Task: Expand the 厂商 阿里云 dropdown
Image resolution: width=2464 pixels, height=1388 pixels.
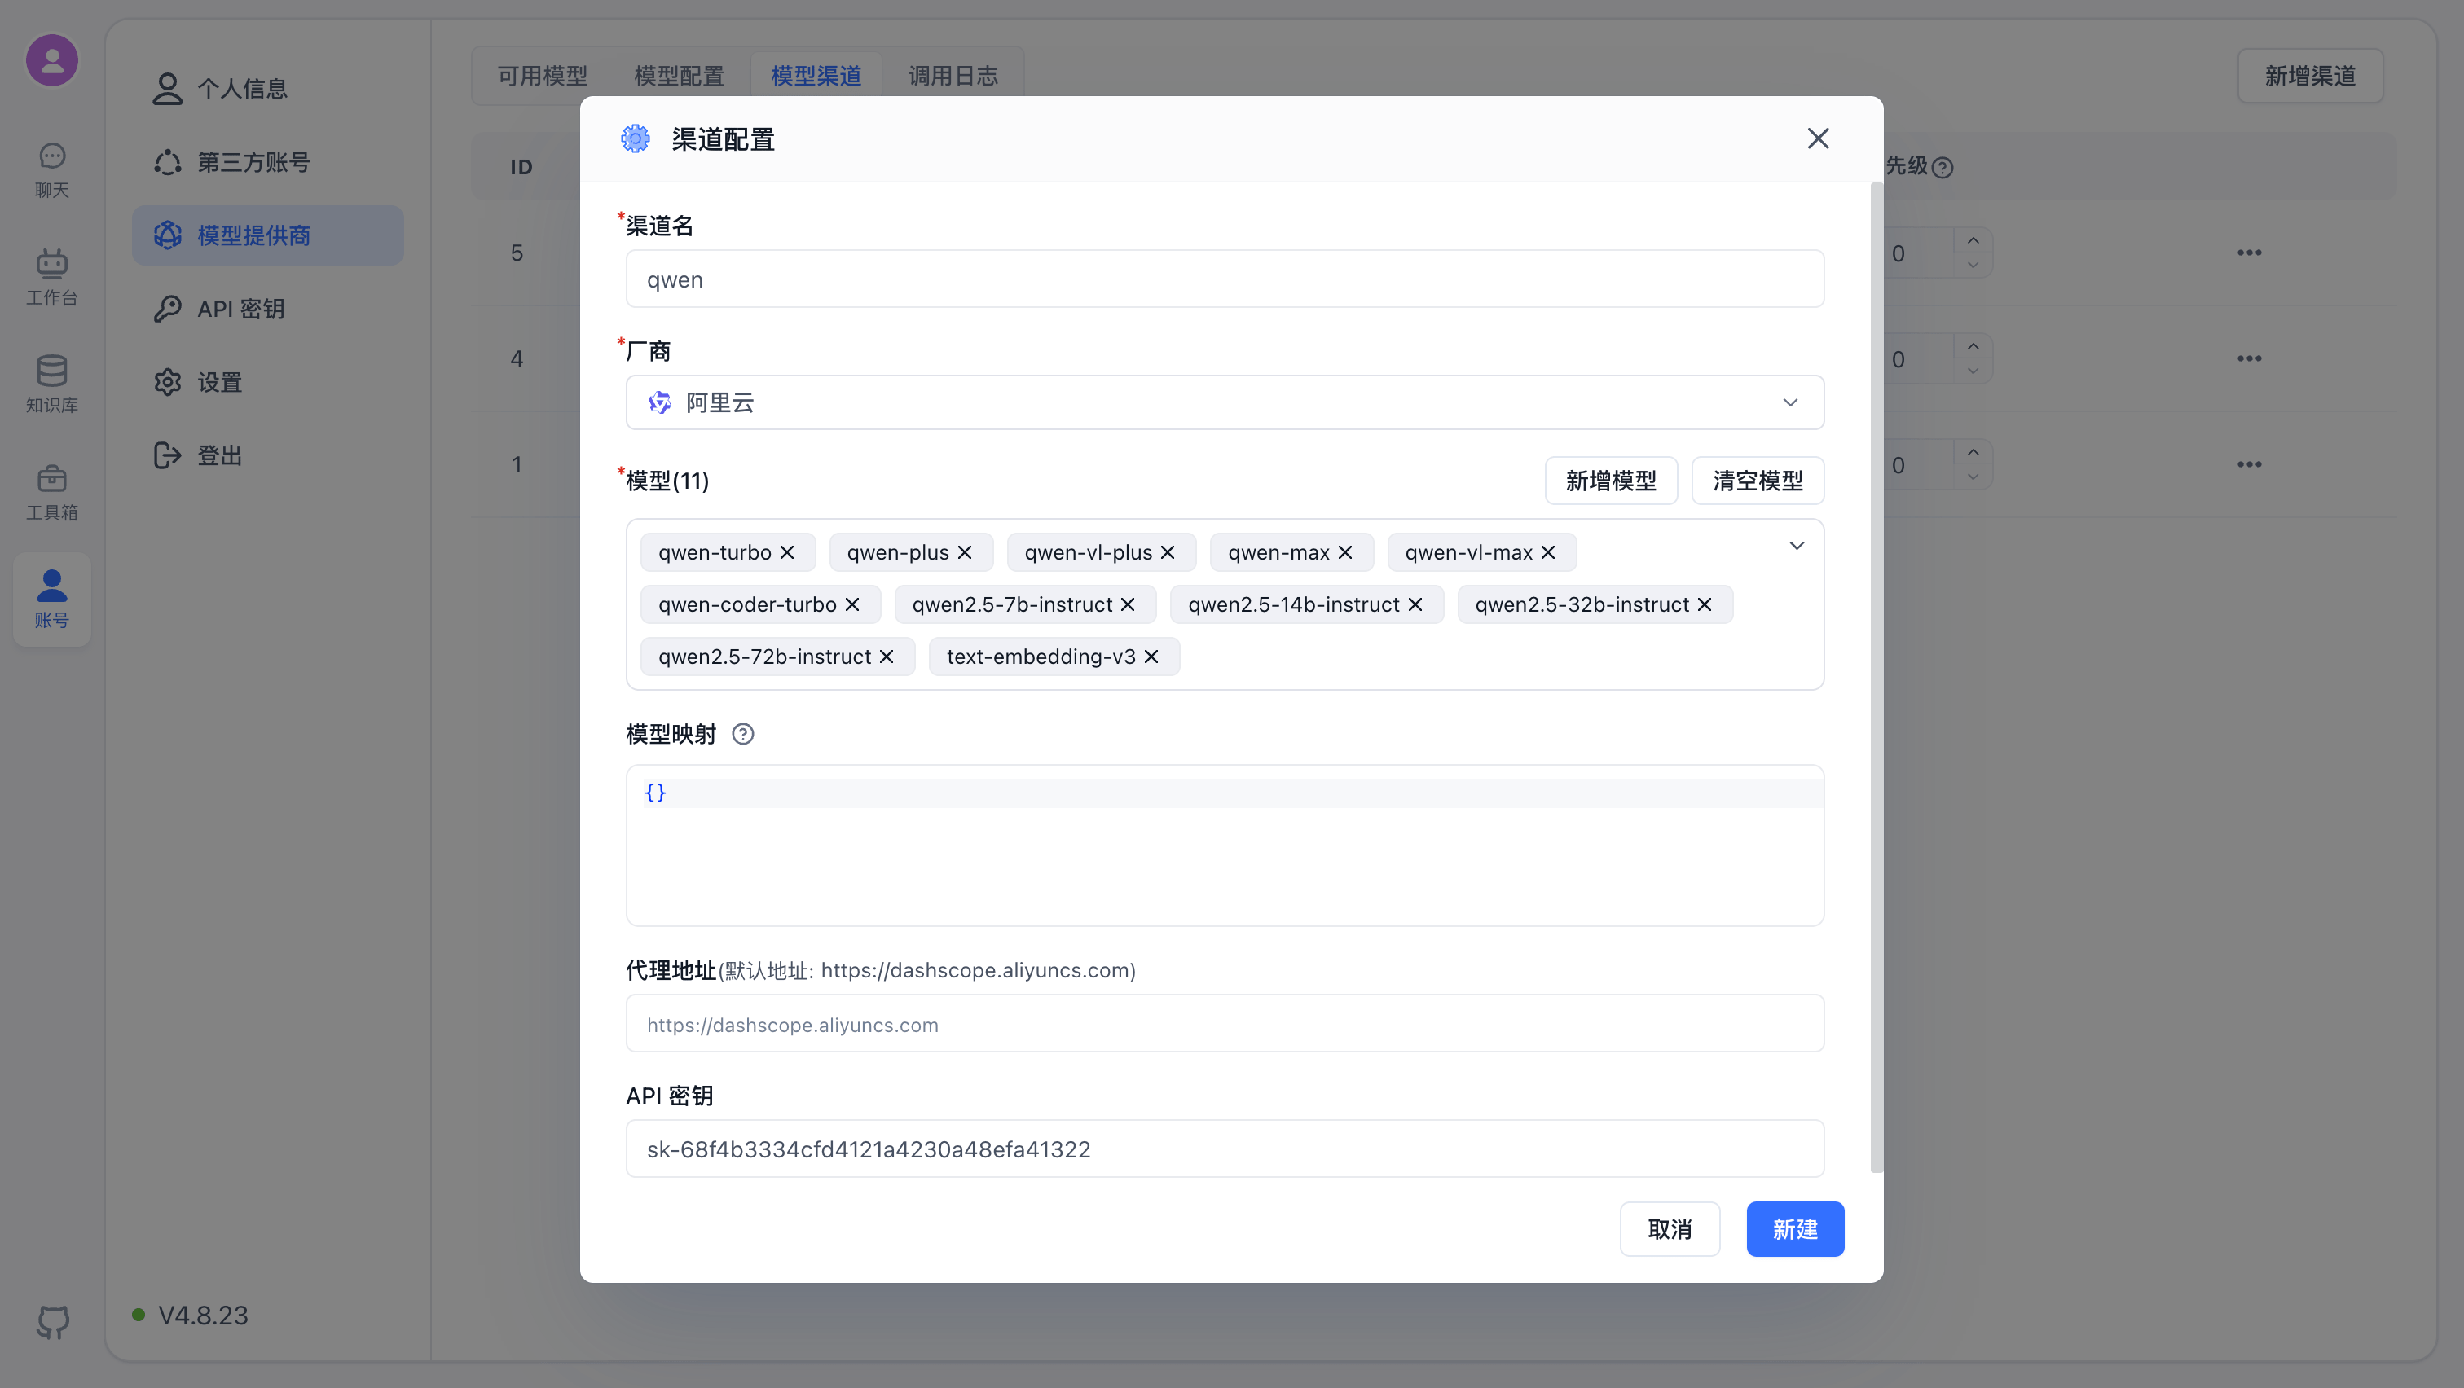Action: click(1789, 402)
